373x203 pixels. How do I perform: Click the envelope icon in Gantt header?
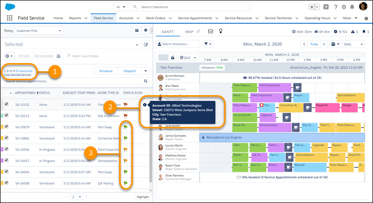210,31
